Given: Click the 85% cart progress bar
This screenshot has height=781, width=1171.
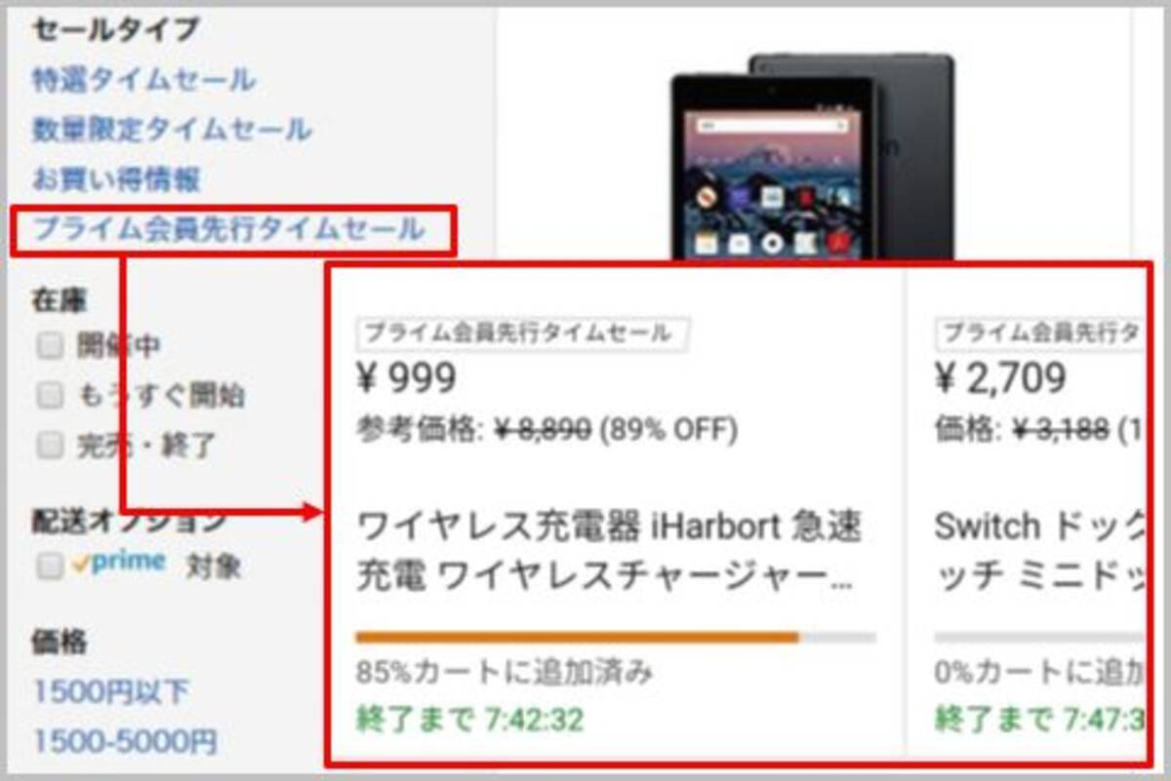Looking at the screenshot, I should (x=616, y=638).
